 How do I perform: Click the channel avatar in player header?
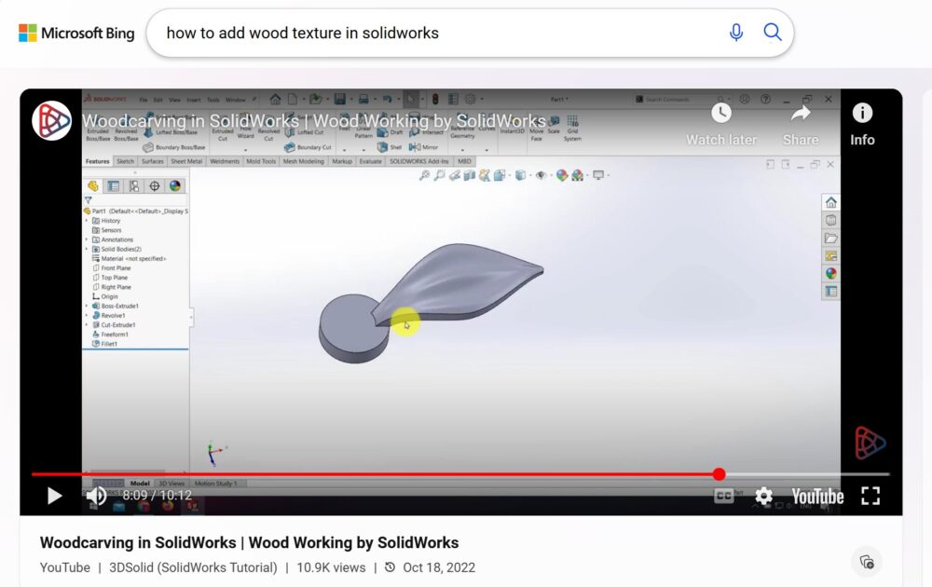coord(51,121)
